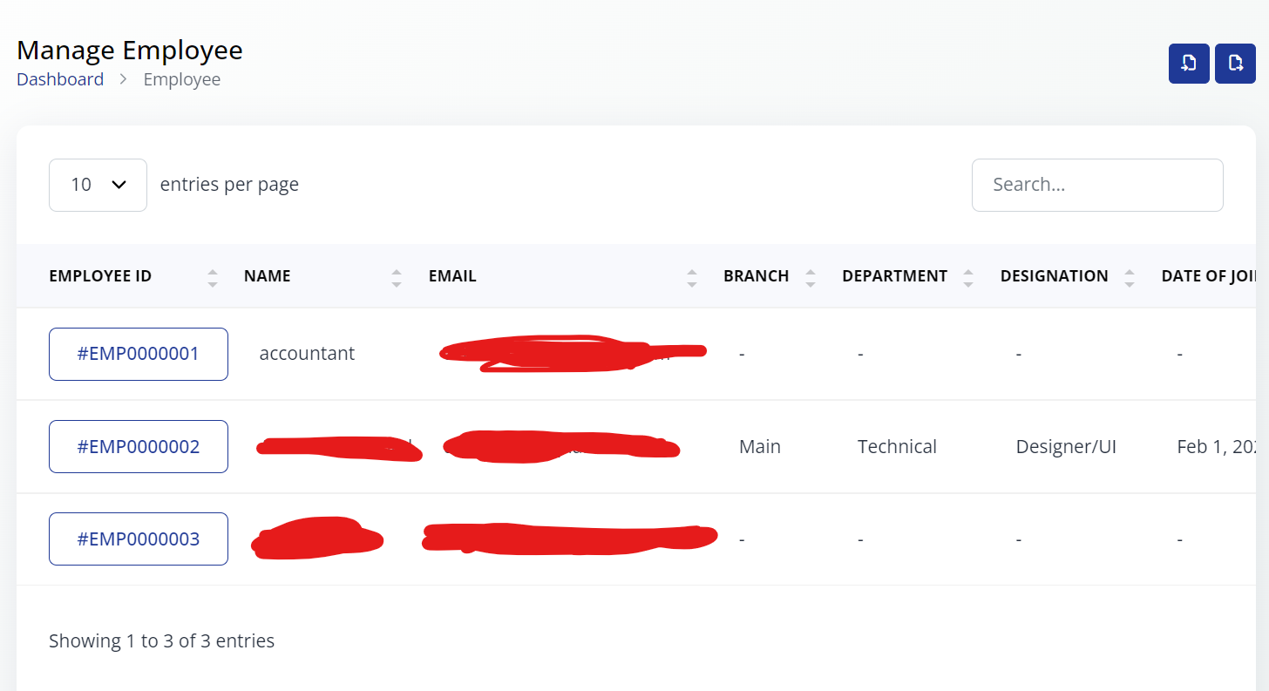Click the file import icon button
Viewport: 1269px width, 691px height.
coord(1189,64)
